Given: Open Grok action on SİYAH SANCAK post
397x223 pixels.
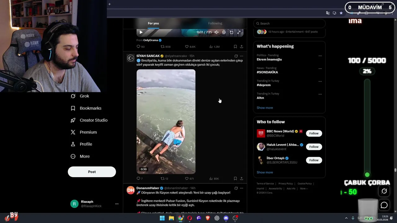Looking at the screenshot, I should (236, 56).
